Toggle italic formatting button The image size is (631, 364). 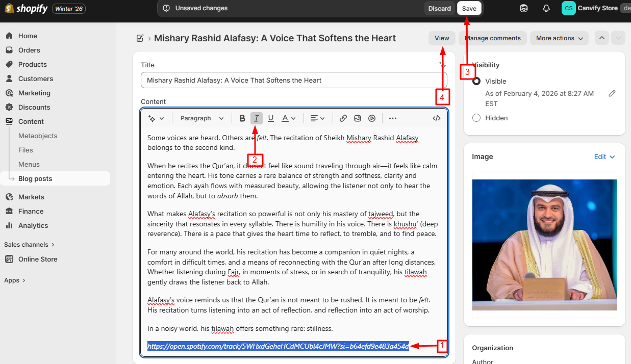(257, 118)
